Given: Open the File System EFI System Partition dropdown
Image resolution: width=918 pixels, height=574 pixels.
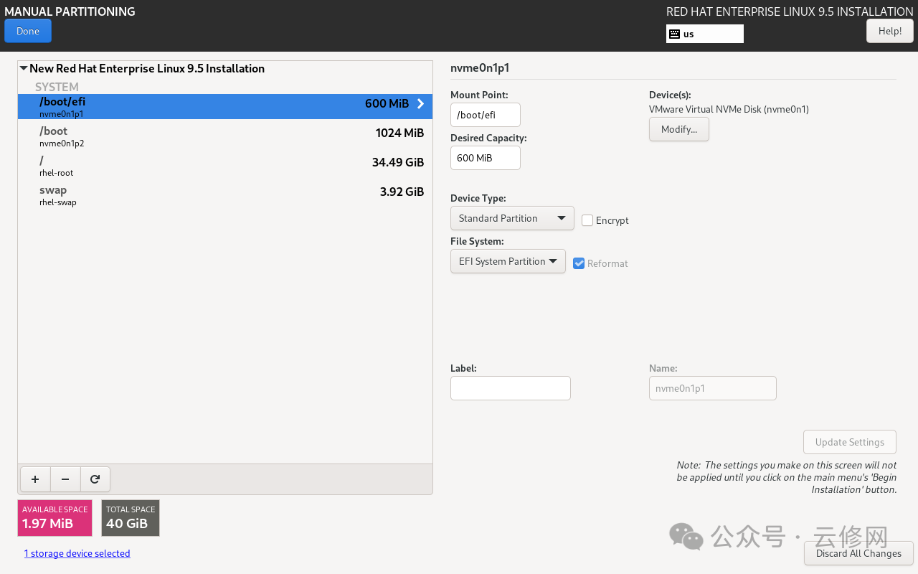Looking at the screenshot, I should (x=508, y=261).
